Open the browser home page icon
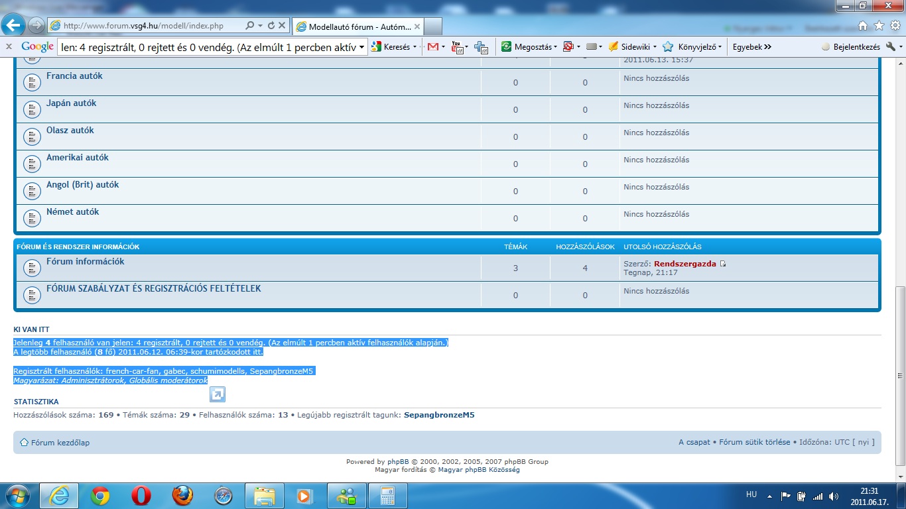This screenshot has width=906, height=509. pos(863,26)
